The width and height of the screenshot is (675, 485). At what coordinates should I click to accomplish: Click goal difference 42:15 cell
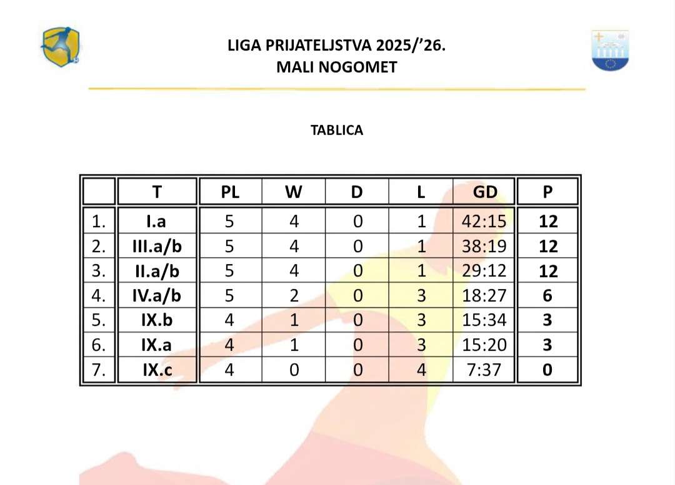pyautogui.click(x=484, y=222)
